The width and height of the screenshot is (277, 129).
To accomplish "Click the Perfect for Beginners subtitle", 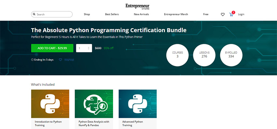I will (x=87, y=37).
